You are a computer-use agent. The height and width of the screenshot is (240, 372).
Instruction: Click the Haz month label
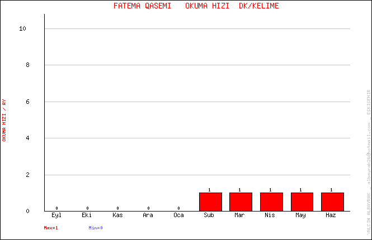click(331, 215)
